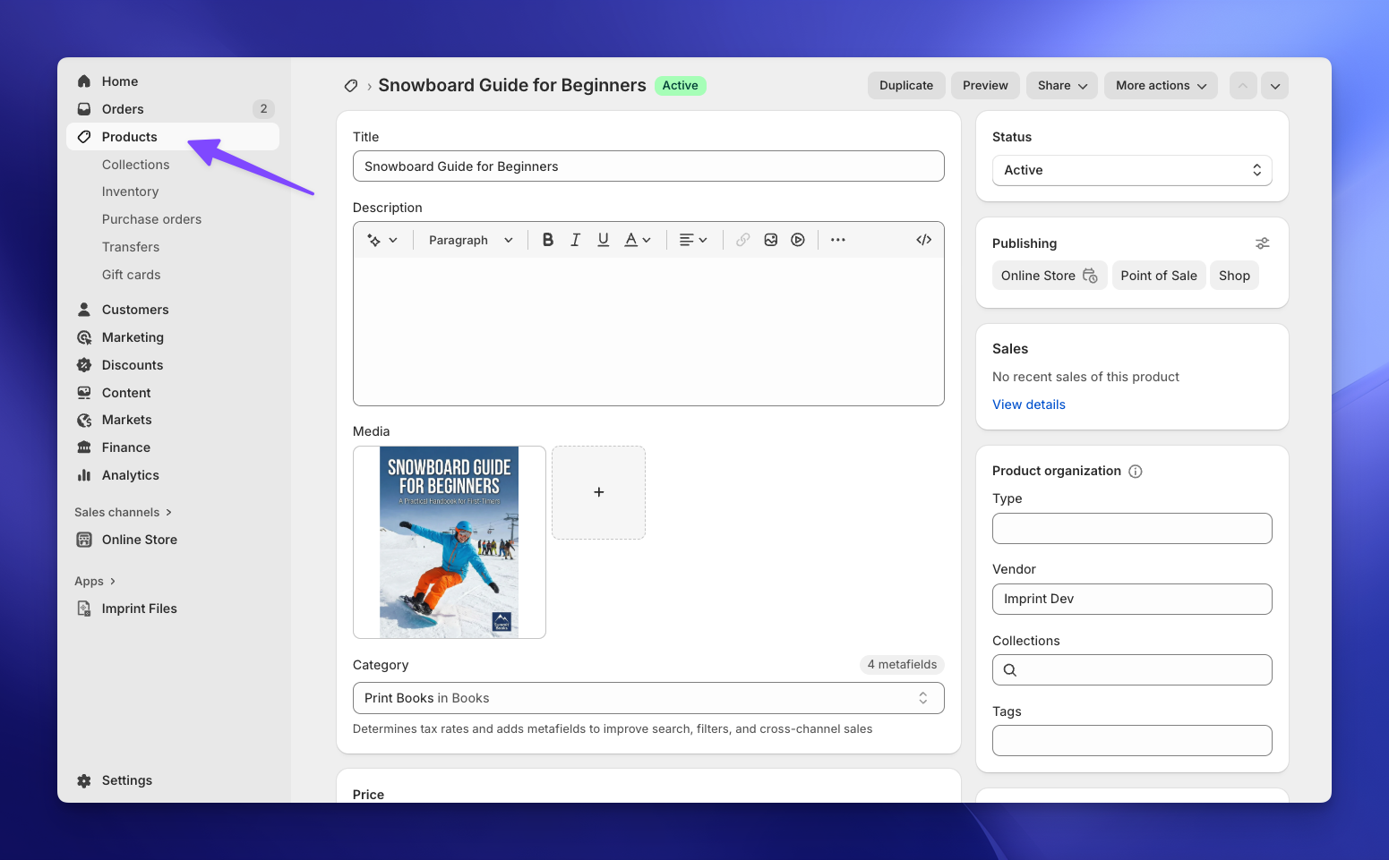The height and width of the screenshot is (860, 1389).
Task: Click the snowboard guide cover thumbnail
Action: [449, 541]
